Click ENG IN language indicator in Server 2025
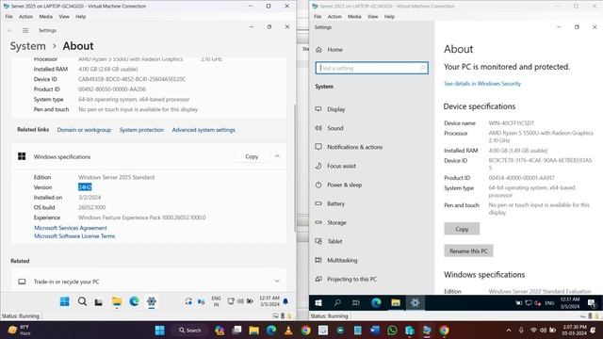The width and height of the screenshot is (603, 339). point(216,301)
